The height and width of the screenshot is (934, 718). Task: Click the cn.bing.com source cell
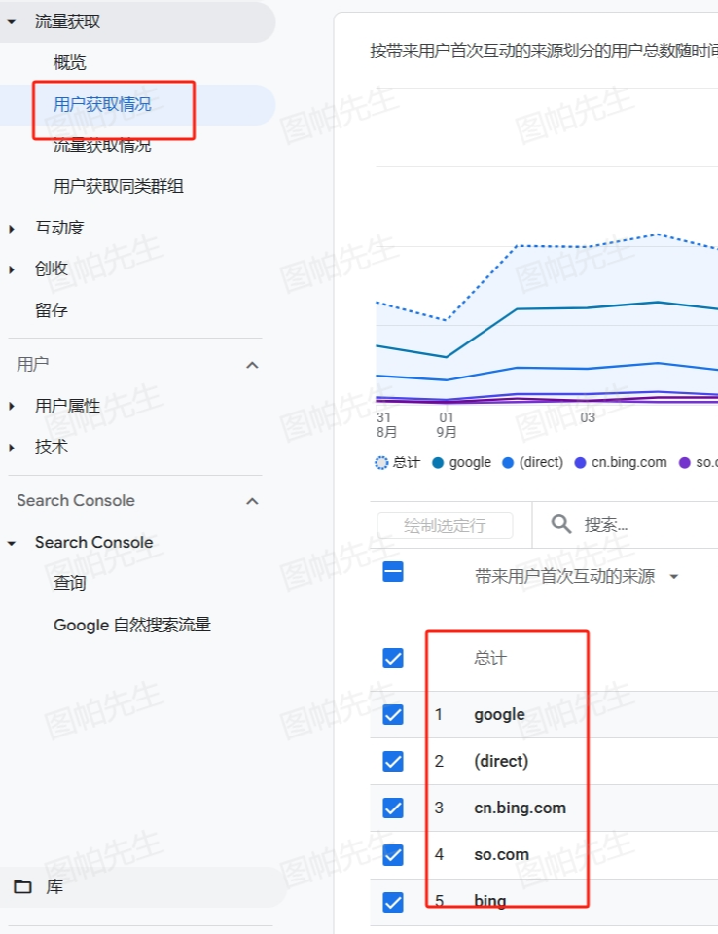[x=520, y=808]
